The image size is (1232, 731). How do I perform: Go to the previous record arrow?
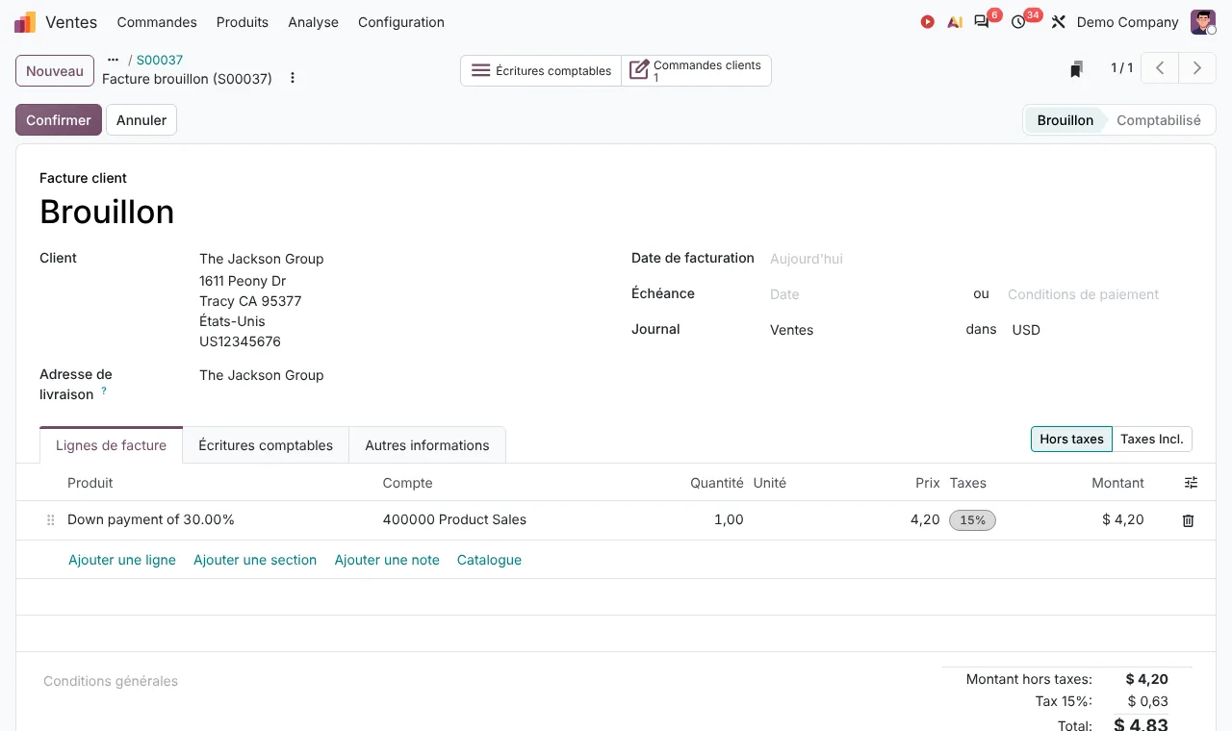coord(1161,68)
